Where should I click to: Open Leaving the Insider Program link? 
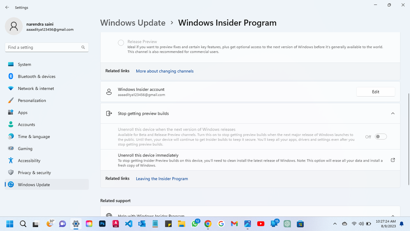tap(162, 179)
